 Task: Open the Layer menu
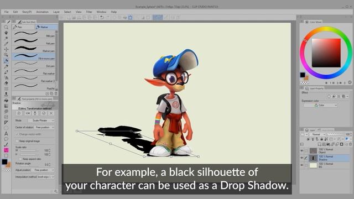[x=56, y=12]
